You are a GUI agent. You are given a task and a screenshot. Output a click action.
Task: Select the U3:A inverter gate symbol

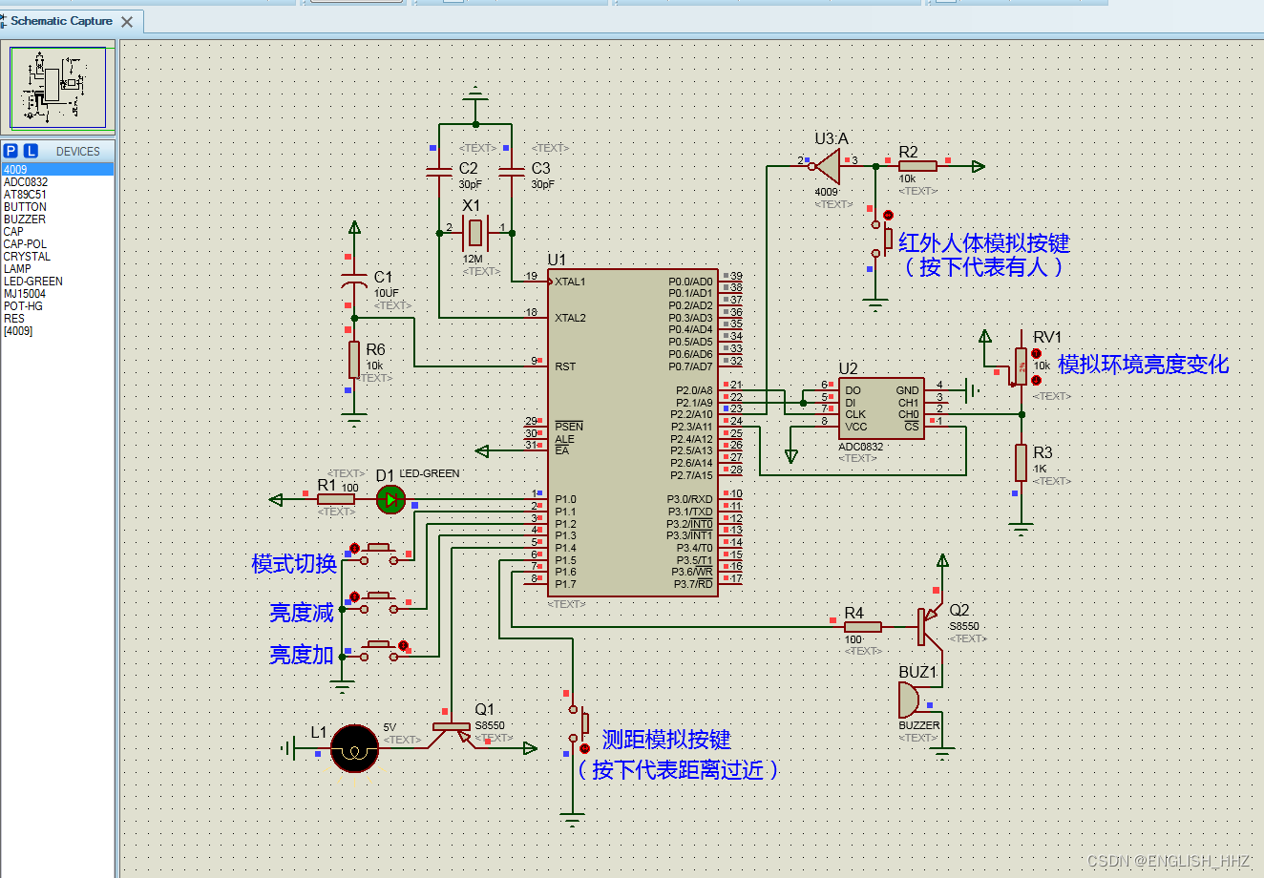[828, 166]
